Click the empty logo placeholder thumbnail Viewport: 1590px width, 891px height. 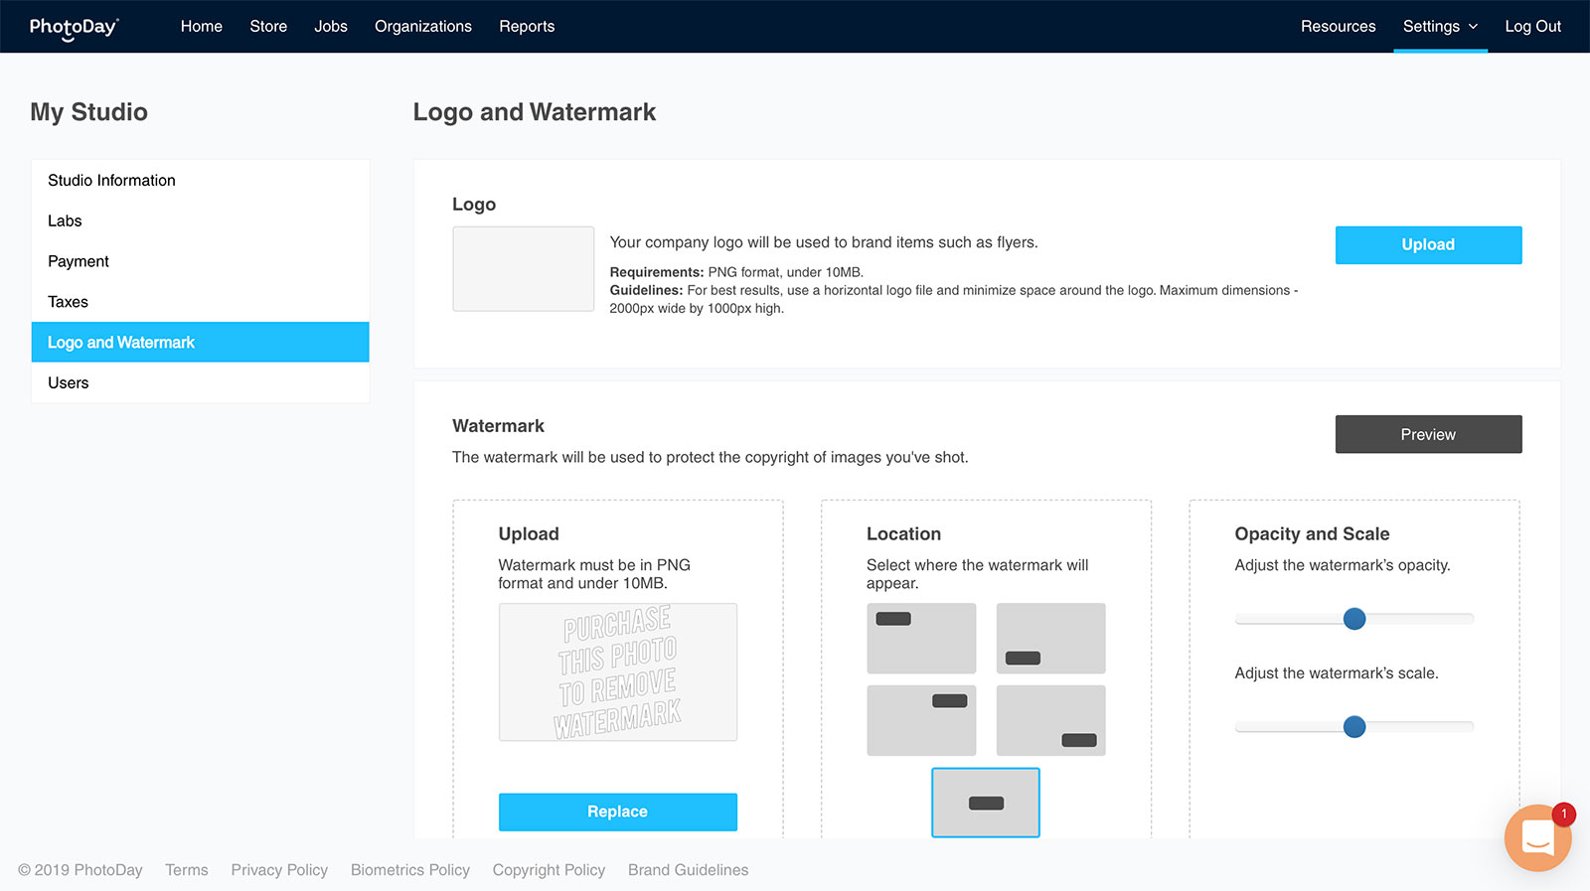pos(524,268)
